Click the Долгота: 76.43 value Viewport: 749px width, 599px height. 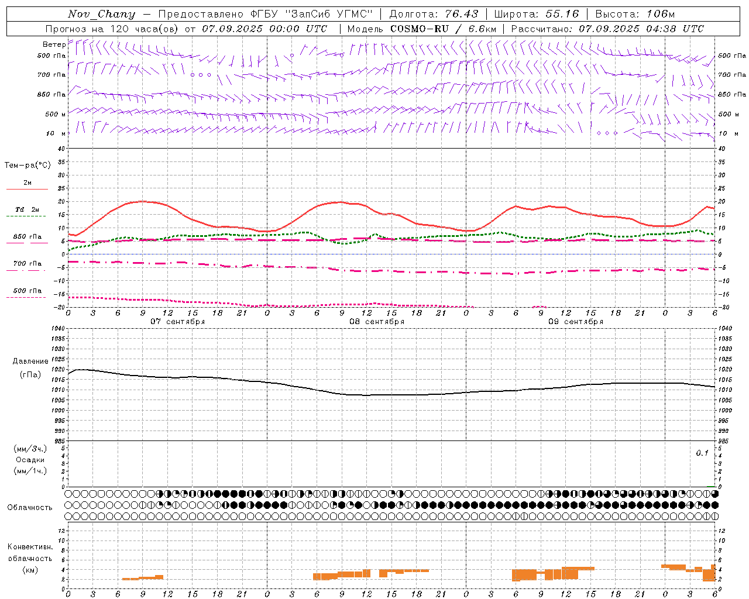click(434, 14)
